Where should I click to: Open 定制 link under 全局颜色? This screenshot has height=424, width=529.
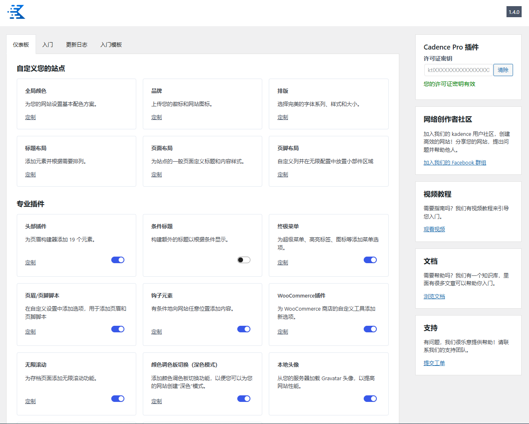[x=30, y=117]
